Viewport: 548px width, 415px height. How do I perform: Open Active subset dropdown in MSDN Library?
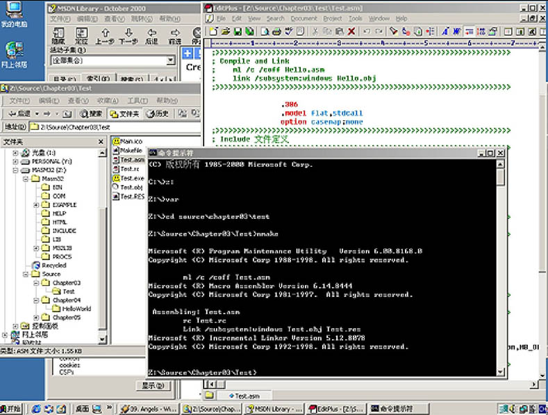click(x=171, y=60)
